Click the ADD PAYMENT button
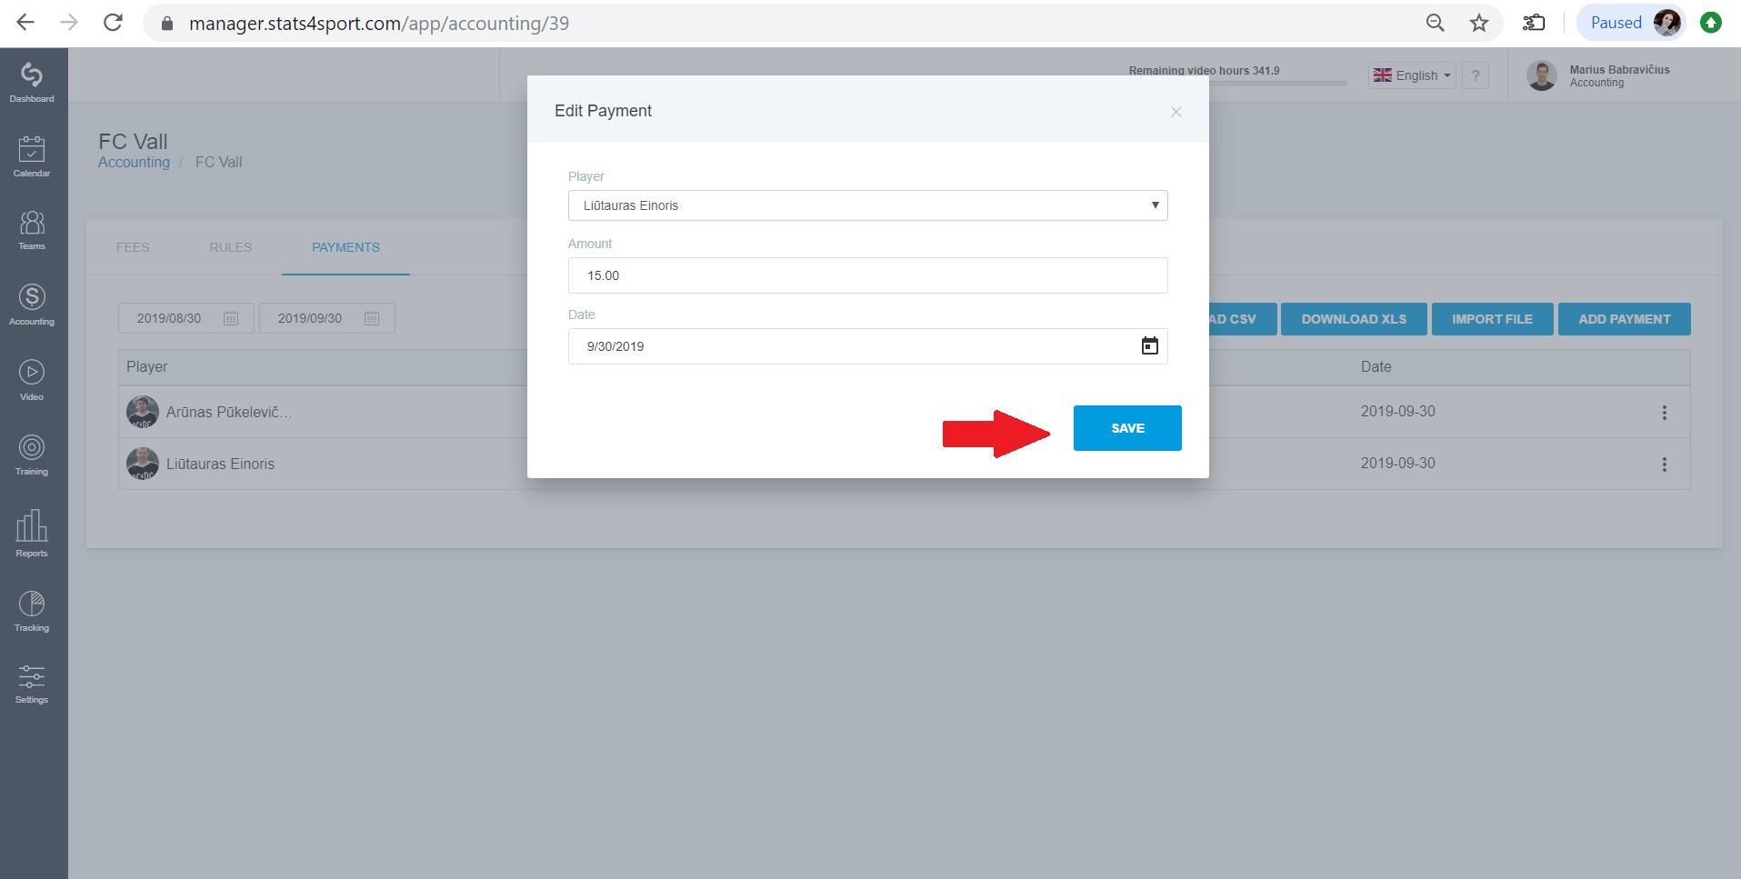 coord(1625,319)
